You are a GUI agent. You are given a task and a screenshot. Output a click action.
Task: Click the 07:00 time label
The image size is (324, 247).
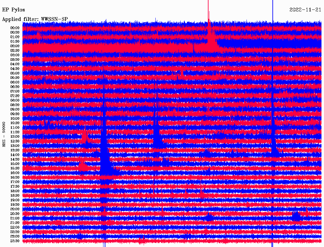click(15, 91)
